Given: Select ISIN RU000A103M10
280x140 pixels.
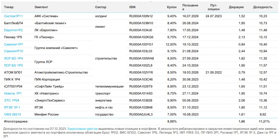Looking at the screenshot, I should click(x=141, y=23).
